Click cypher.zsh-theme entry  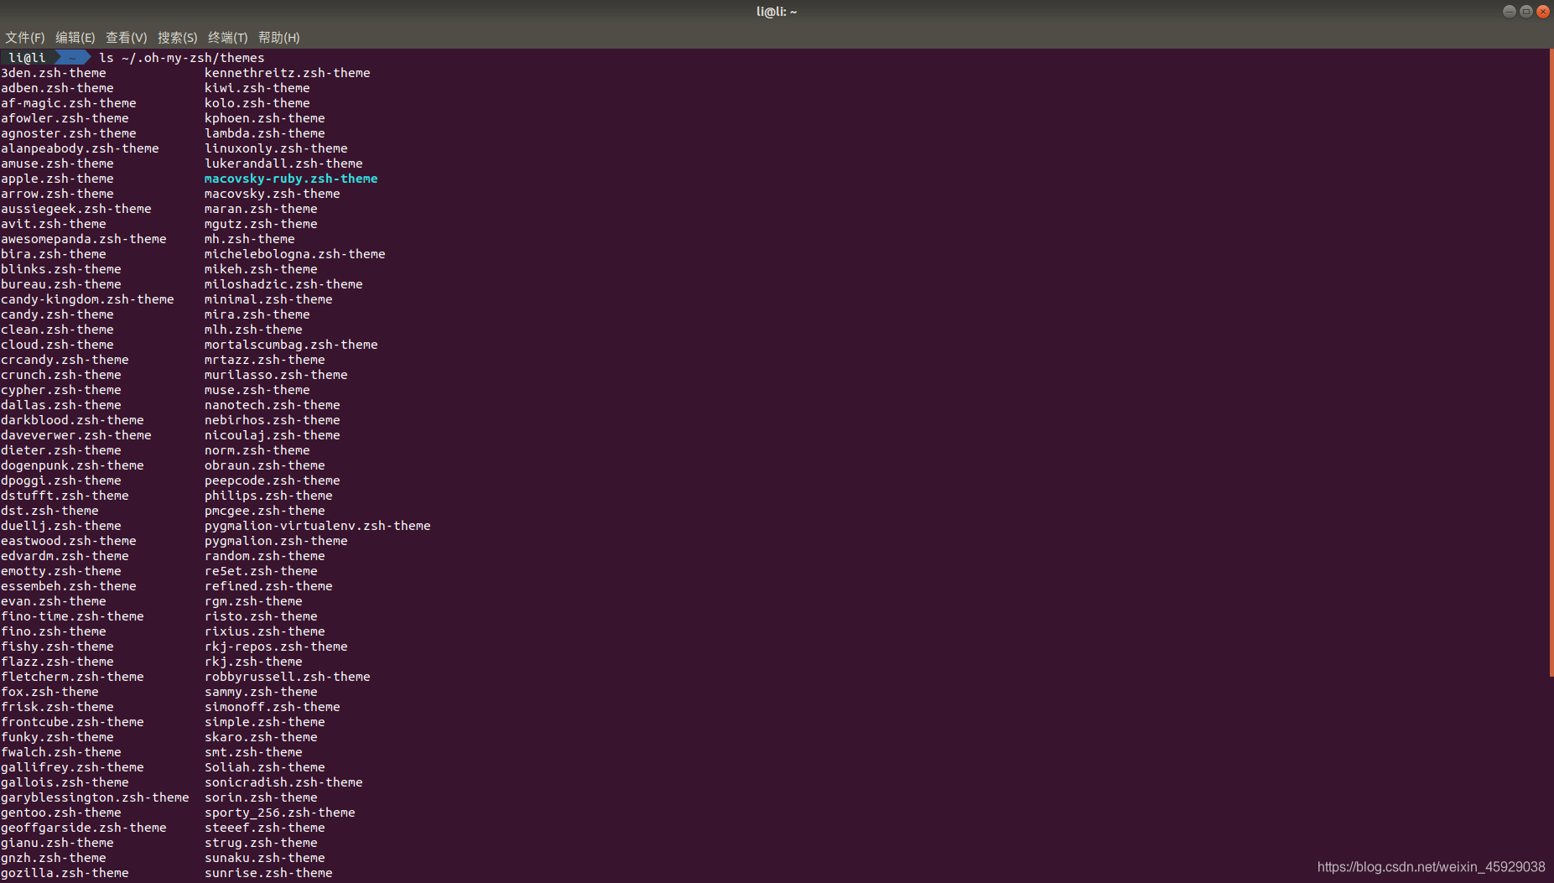61,390
